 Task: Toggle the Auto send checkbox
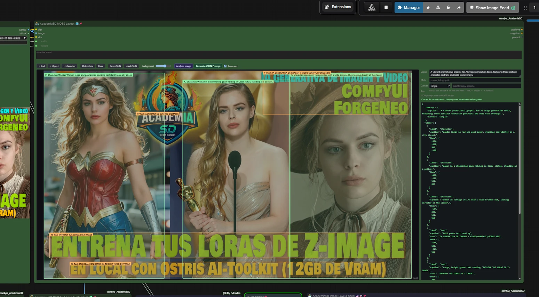pos(225,66)
